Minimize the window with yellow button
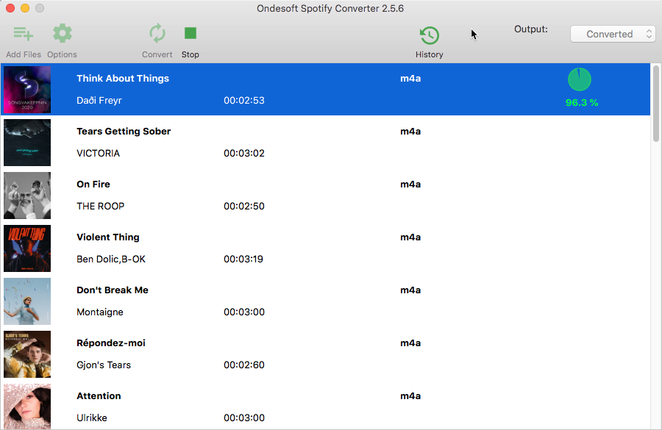Screen dimensions: 662x430 [25, 8]
